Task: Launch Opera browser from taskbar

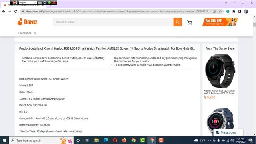Action: point(115,140)
